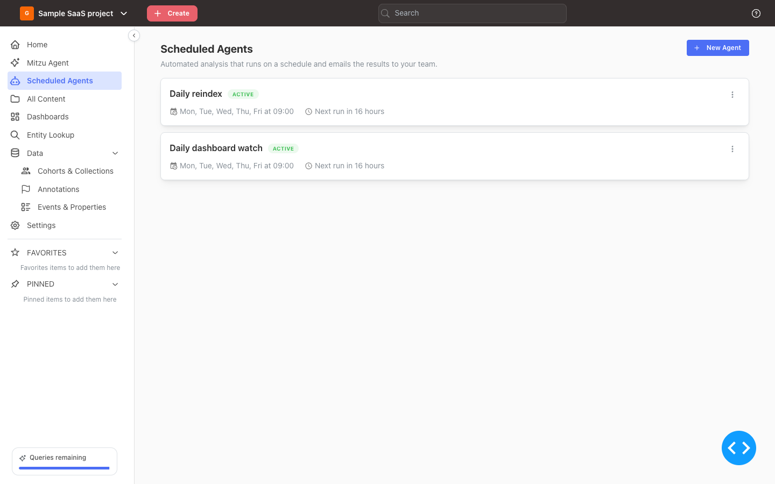Click the Daily reindex schedule calendar icon
This screenshot has height=484, width=775.
click(173, 112)
